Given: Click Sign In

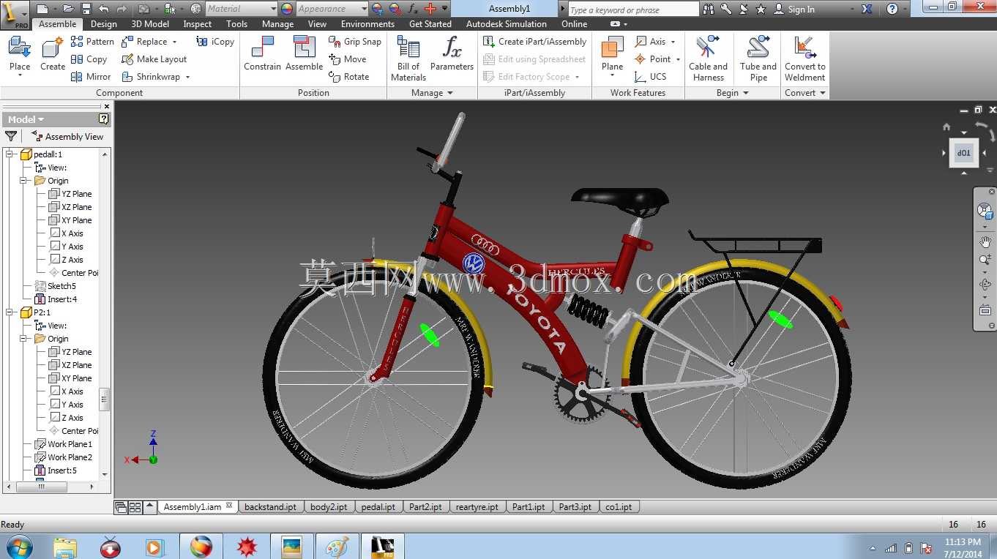Looking at the screenshot, I should click(801, 10).
